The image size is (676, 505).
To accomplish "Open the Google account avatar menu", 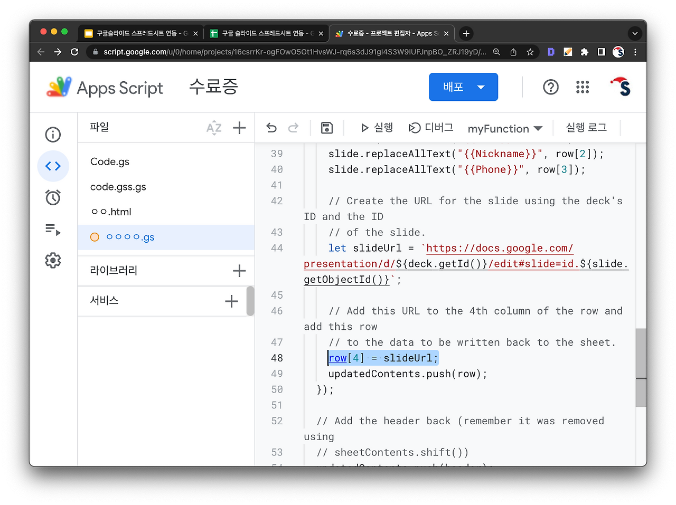I will coord(621,87).
